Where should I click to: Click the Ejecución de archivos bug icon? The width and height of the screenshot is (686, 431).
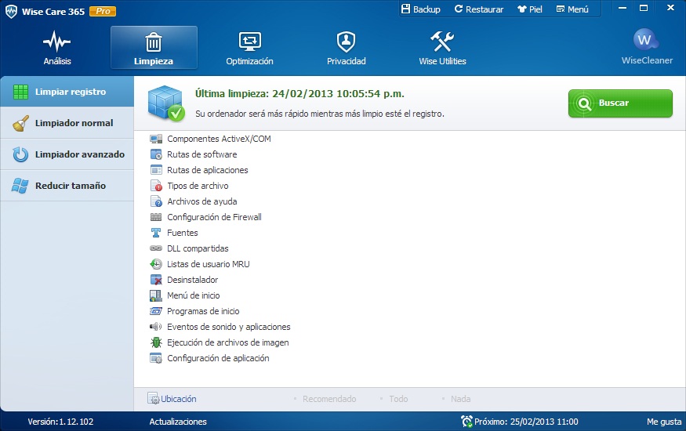(156, 342)
